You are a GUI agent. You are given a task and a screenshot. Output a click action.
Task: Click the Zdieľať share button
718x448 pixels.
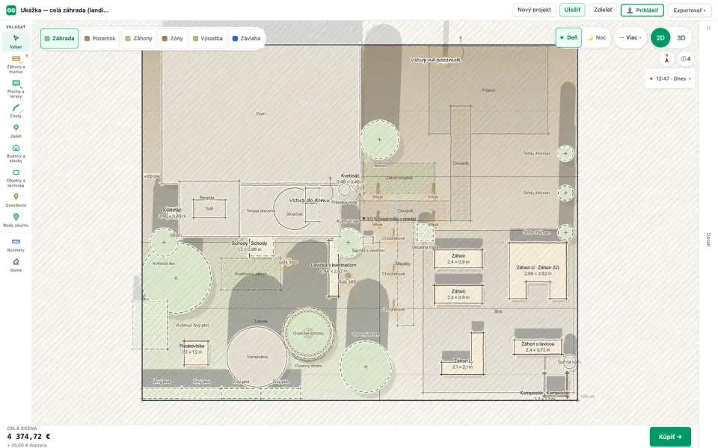pyautogui.click(x=603, y=10)
